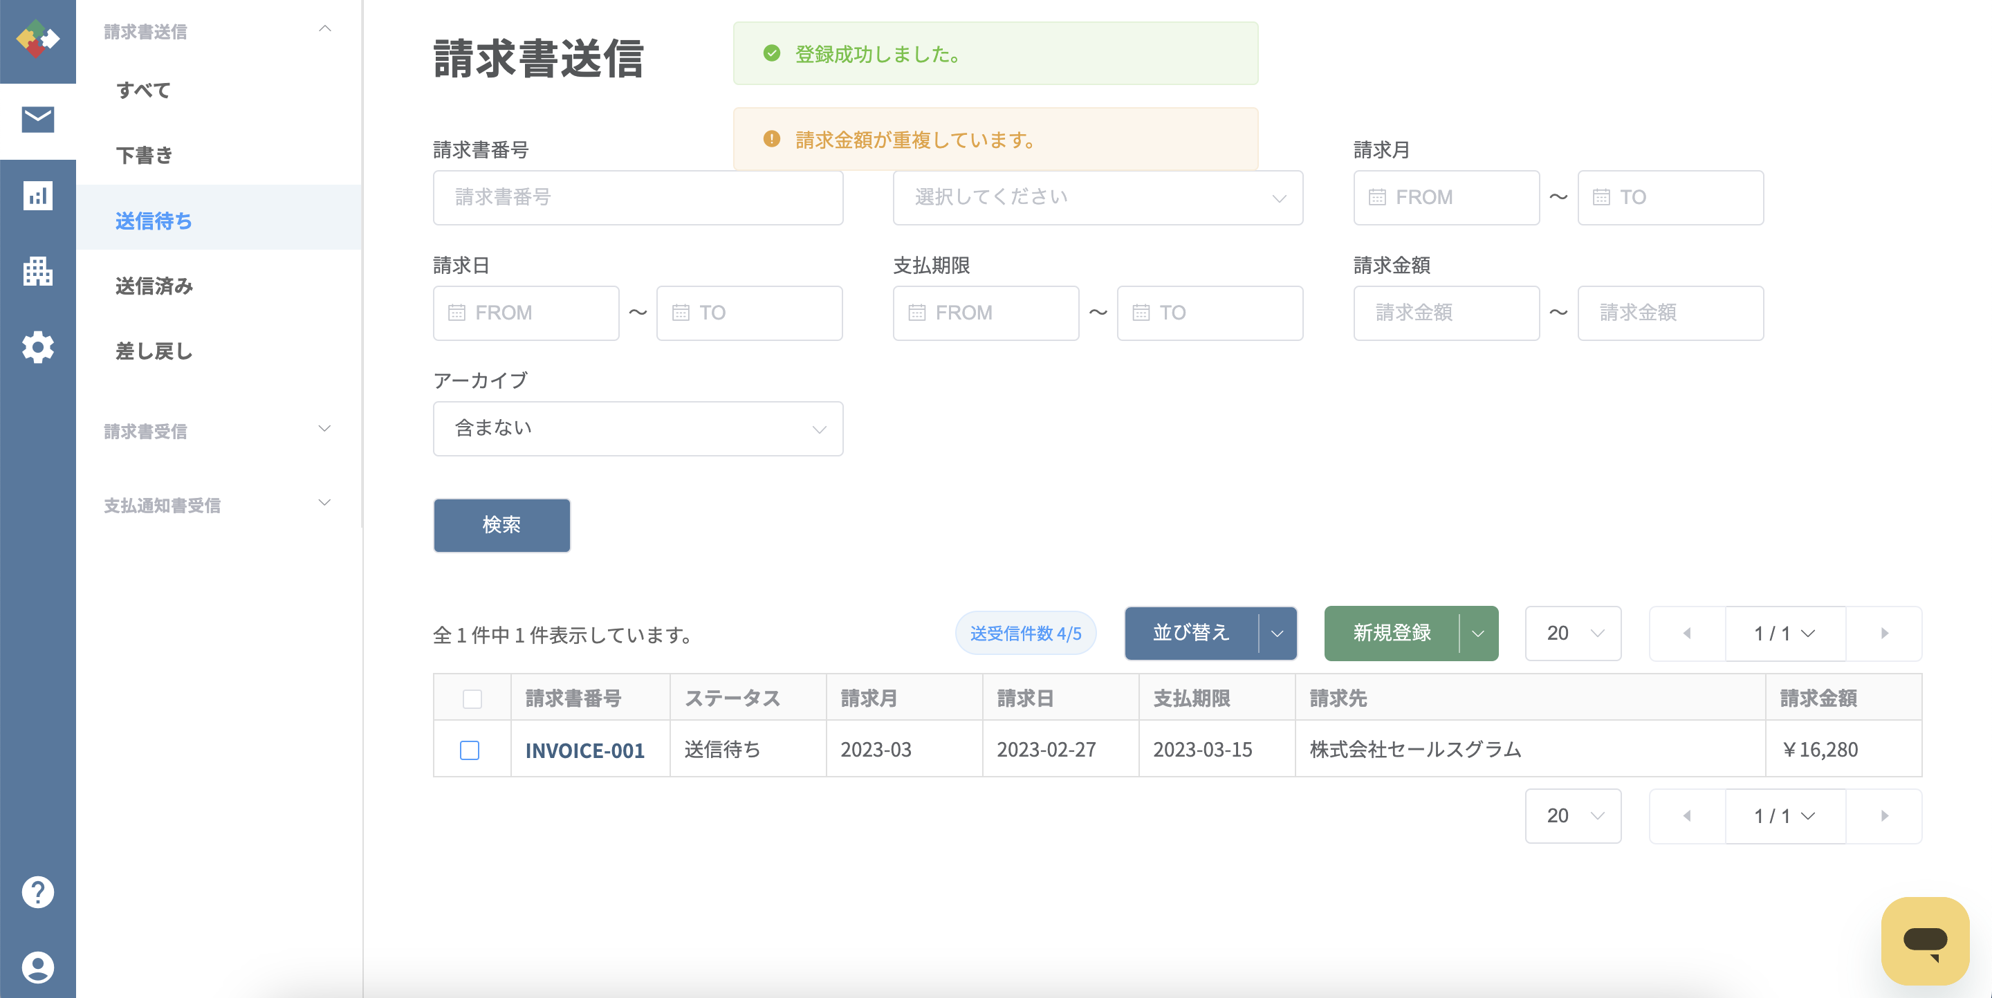
Task: Select 下書き in the sidebar
Action: point(220,156)
